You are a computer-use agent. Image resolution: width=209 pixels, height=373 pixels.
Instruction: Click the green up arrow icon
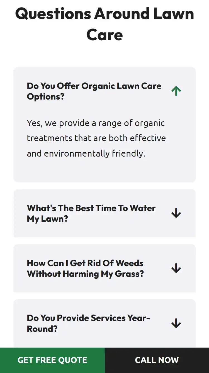[176, 91]
